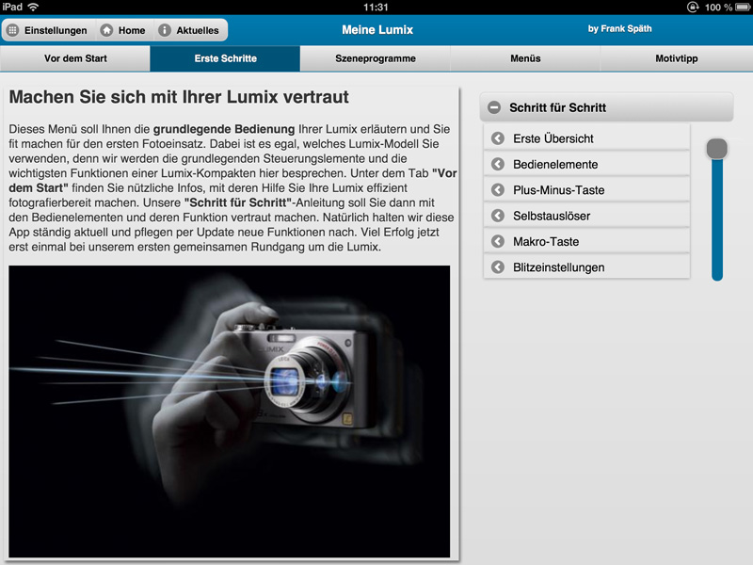The height and width of the screenshot is (565, 753).
Task: Tap the rotation lock icon
Action: pos(693,8)
